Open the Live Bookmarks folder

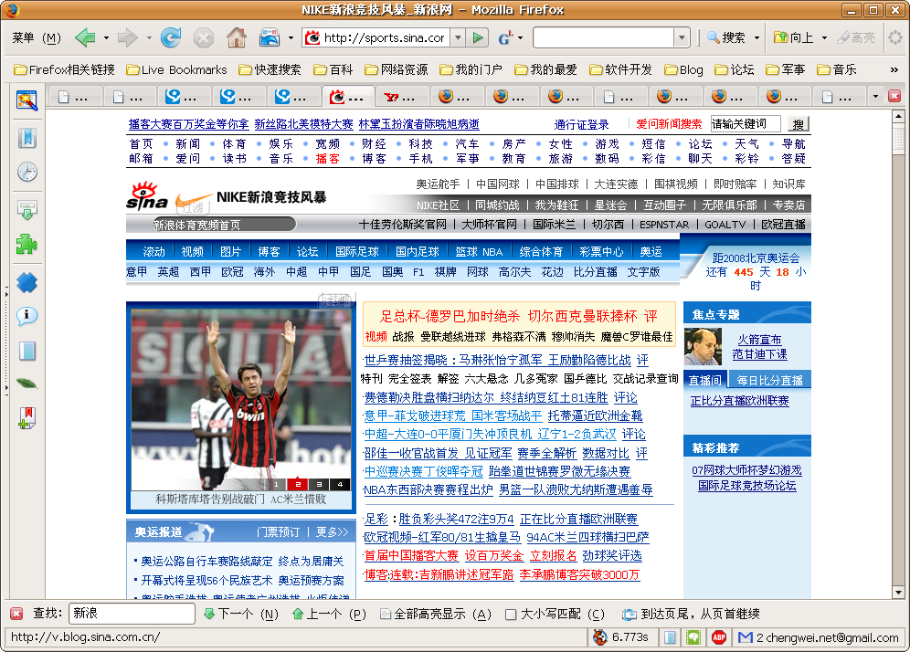(177, 70)
